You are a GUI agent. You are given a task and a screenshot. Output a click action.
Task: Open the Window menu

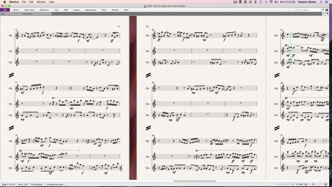coord(41,2)
